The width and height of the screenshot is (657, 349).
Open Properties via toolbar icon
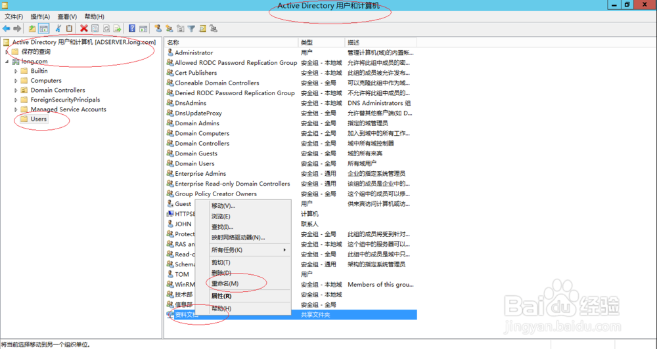point(95,28)
